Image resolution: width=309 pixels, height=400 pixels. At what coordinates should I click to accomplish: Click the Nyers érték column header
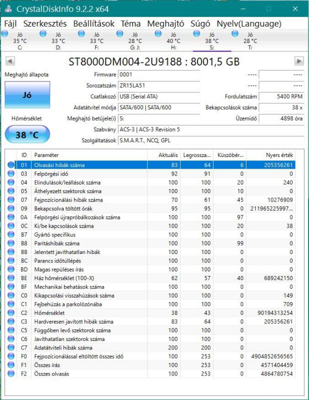[x=271, y=155]
